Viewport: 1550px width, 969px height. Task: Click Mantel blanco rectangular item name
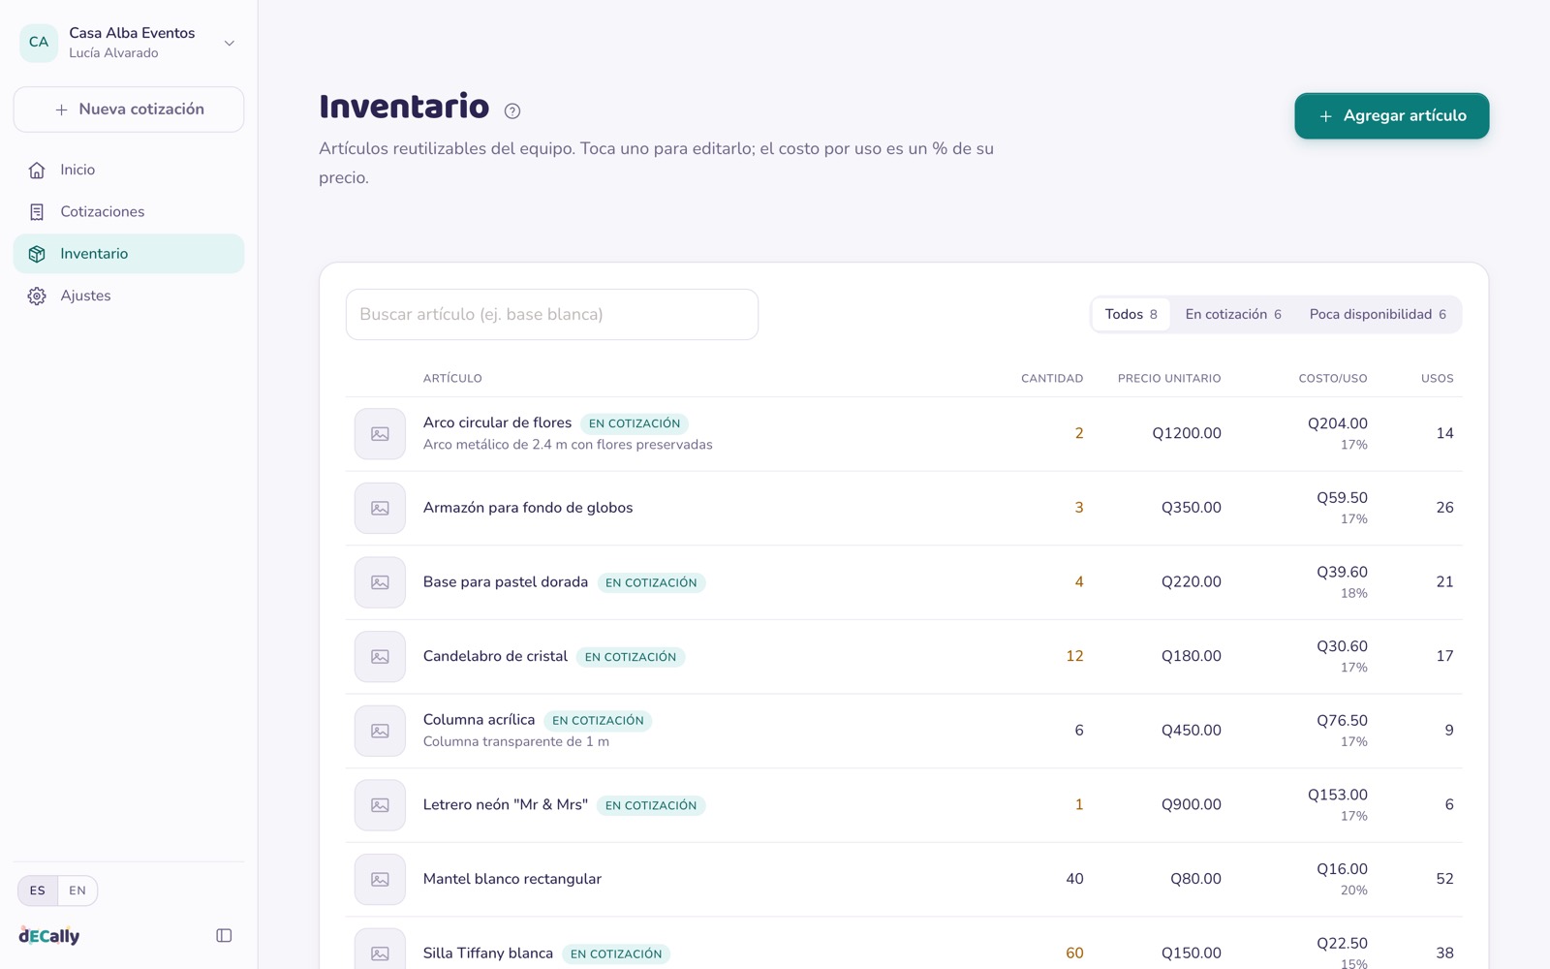512,879
